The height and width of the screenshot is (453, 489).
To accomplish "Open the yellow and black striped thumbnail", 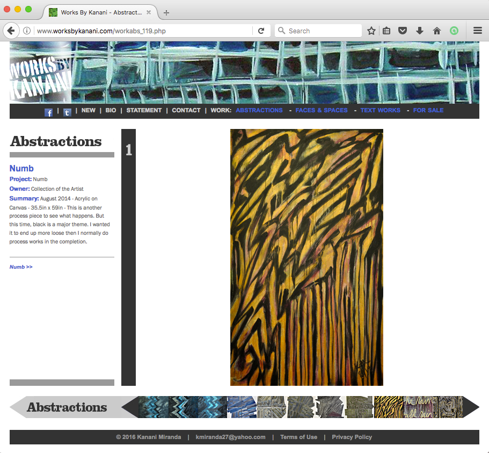I will 389,407.
